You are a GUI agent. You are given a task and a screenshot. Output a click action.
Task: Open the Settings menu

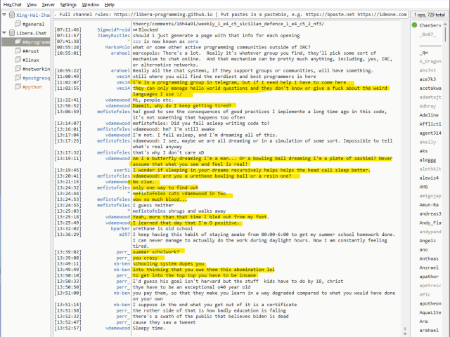[x=68, y=4]
